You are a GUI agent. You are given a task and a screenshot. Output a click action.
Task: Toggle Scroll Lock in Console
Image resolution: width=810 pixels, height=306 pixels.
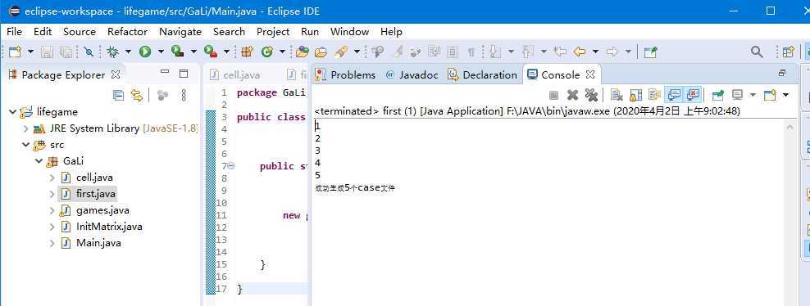[x=635, y=95]
